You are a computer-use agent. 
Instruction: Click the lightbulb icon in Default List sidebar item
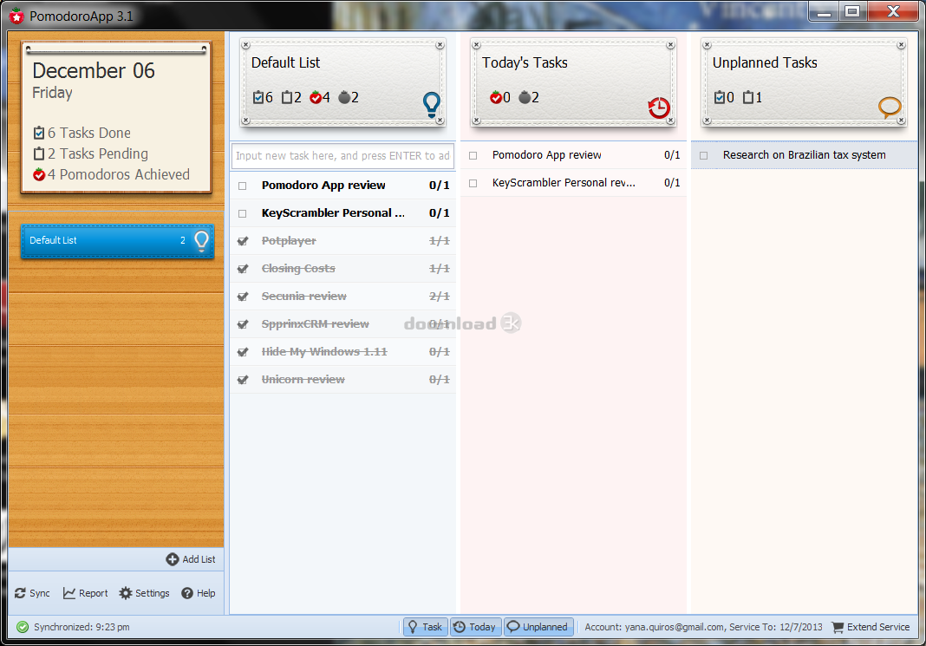pos(201,242)
